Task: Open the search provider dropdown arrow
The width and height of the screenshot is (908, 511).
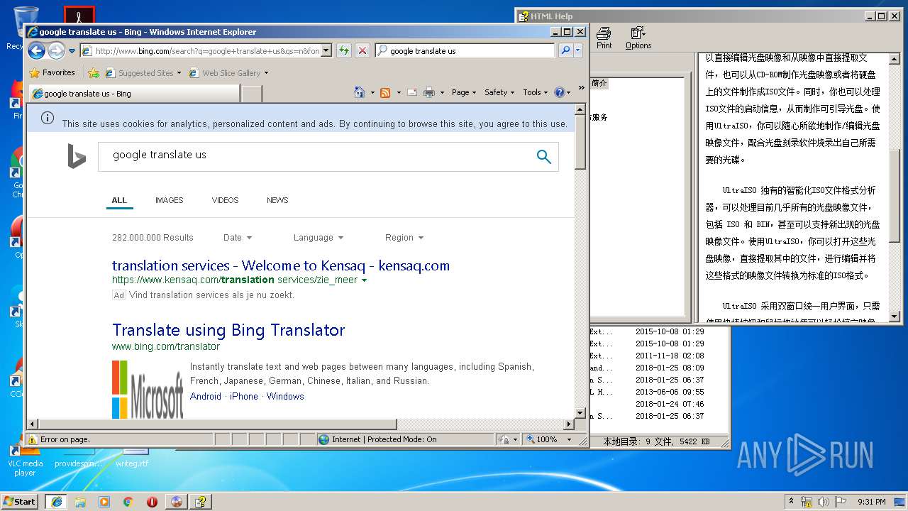Action: coord(578,50)
